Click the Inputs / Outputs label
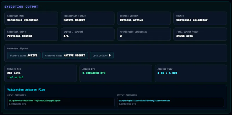232x115 pixels. 73,32
